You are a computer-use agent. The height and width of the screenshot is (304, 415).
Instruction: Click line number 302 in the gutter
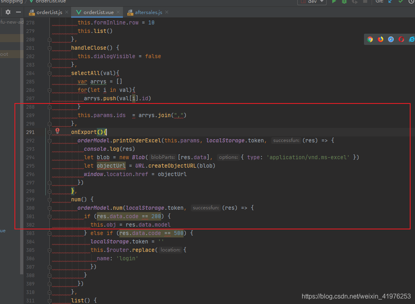(31, 225)
